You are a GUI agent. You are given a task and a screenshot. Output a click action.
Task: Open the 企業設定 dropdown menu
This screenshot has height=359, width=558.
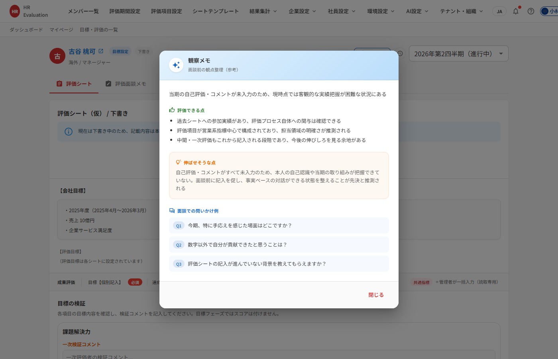point(302,11)
